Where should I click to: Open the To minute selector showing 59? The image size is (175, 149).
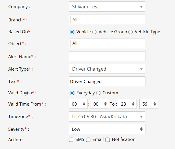148,104
